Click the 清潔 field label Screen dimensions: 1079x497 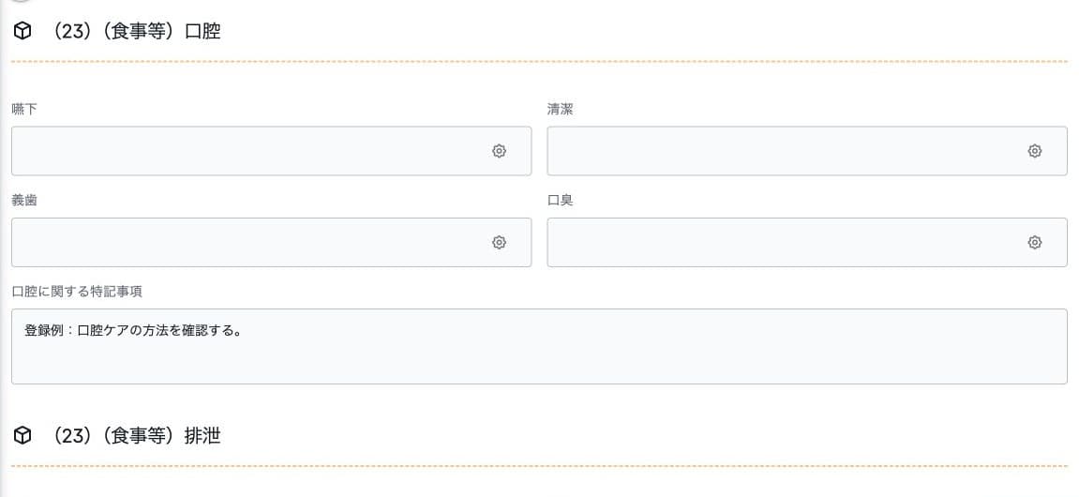pos(561,109)
